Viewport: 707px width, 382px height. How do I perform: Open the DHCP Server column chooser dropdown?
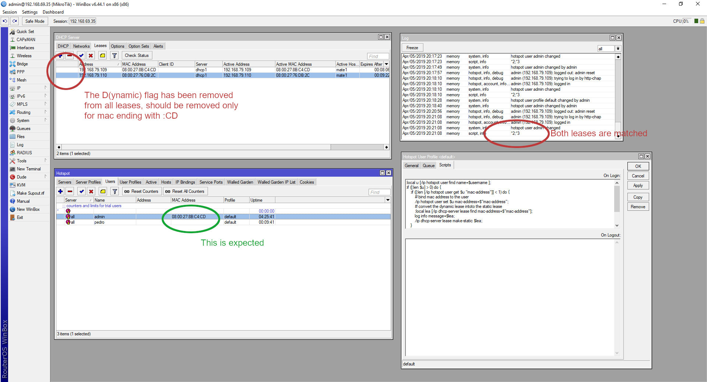[386, 64]
